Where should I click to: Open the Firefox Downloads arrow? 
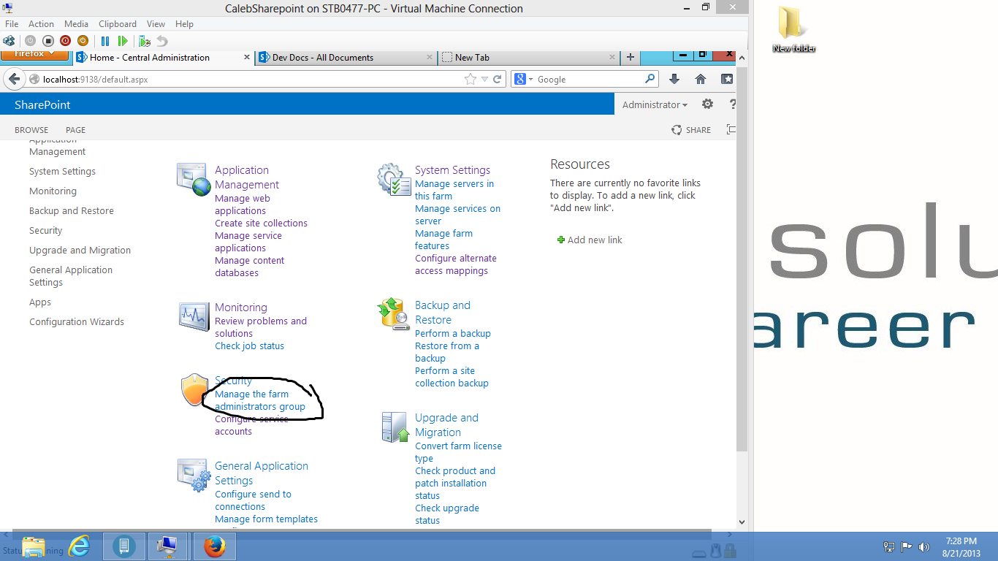(674, 79)
